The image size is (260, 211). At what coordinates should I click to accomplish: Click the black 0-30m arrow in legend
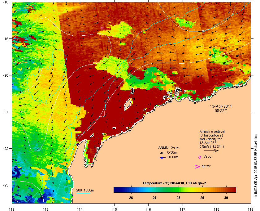(x=163, y=153)
